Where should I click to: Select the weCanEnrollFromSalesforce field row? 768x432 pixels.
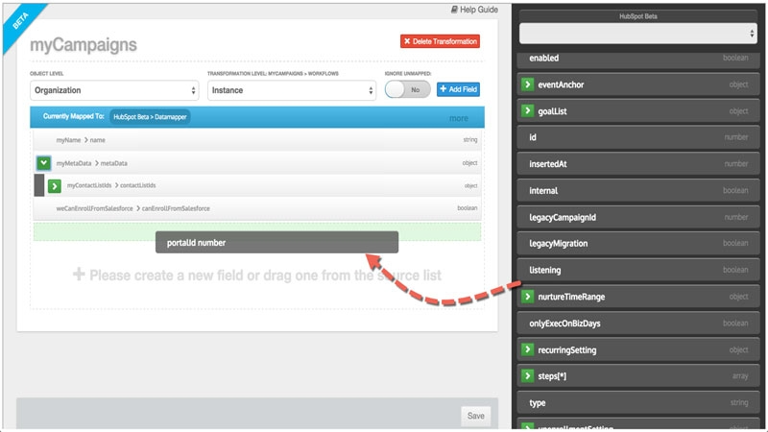click(257, 208)
